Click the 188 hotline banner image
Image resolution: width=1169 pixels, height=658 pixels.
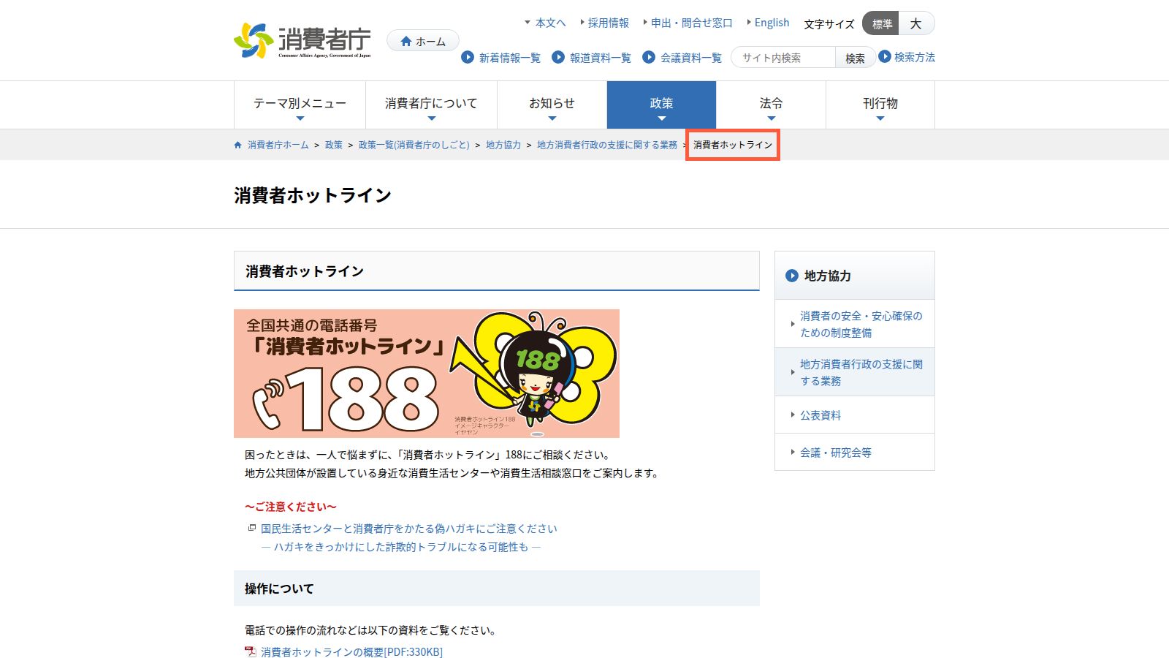coord(427,374)
